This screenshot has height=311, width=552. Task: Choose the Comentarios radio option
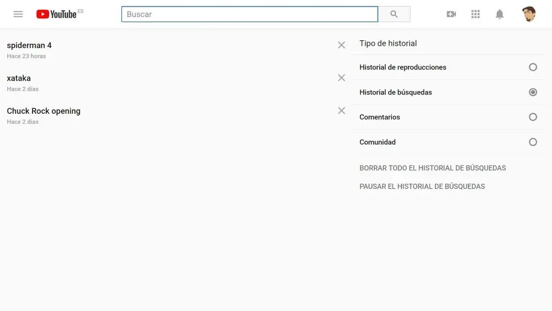pos(533,117)
